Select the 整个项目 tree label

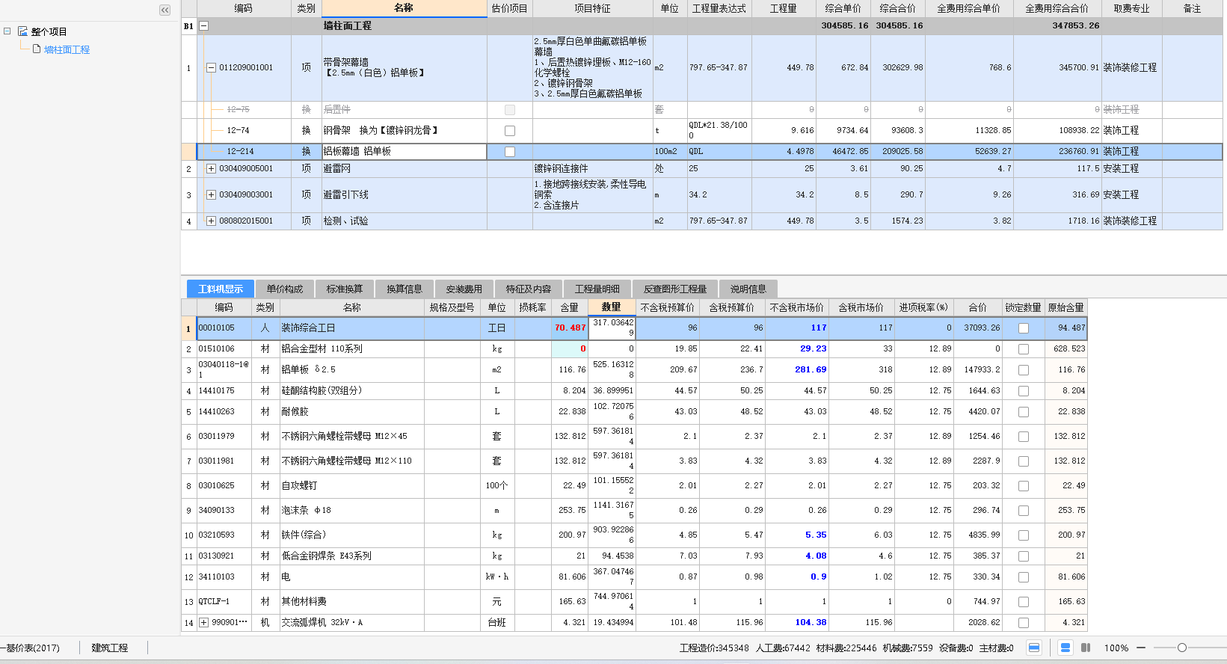(49, 31)
